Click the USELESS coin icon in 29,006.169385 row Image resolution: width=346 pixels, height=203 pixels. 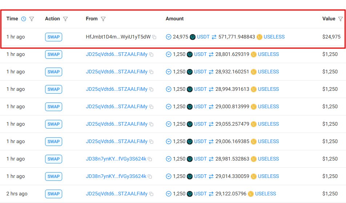coord(254,142)
